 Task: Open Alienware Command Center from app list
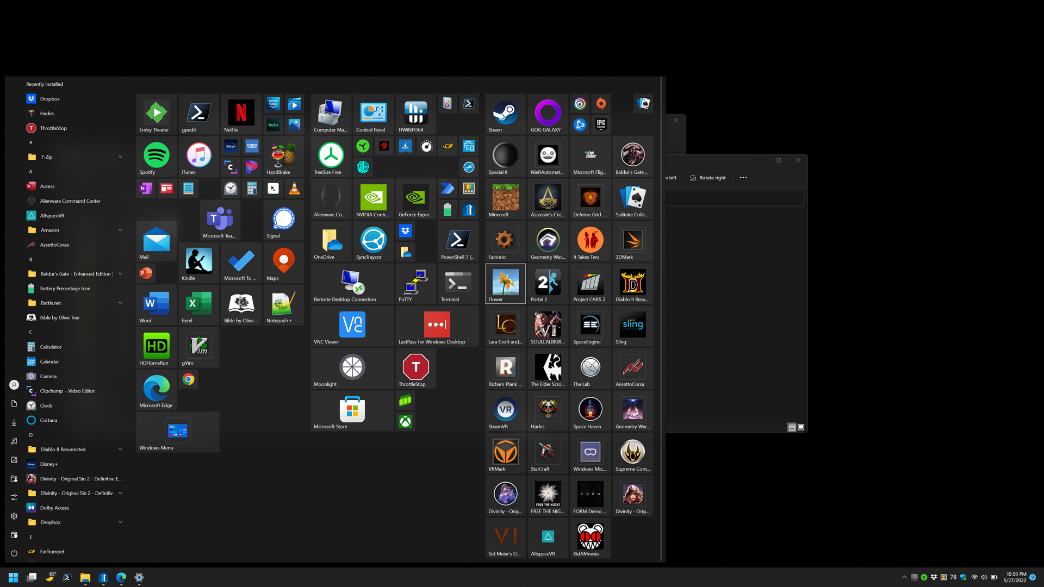click(74, 201)
